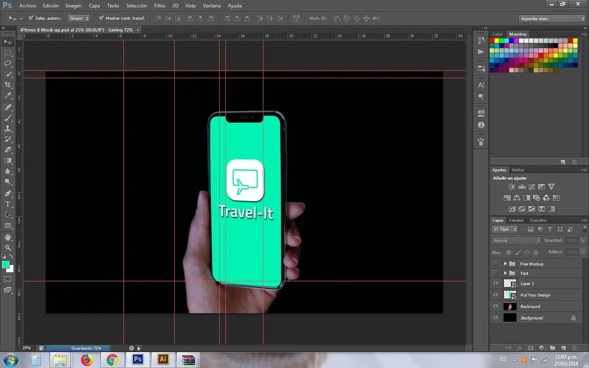The image size is (589, 368).
Task: Switch to the Color tab
Action: click(498, 34)
